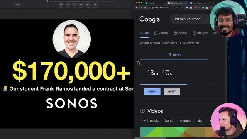Click the $170,000+ text on slide

point(71,71)
